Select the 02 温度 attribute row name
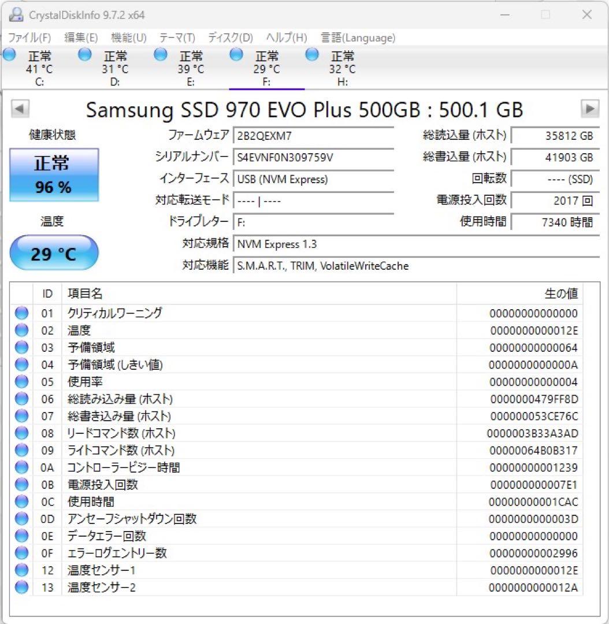Screen dimensions: 609x624 click(79, 330)
